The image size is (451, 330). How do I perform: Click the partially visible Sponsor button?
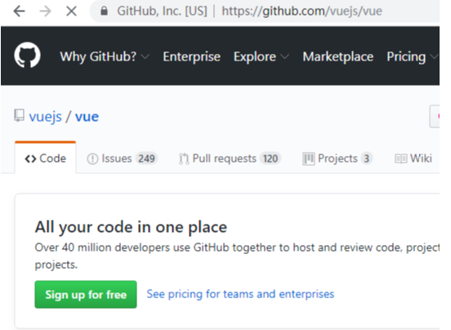[x=435, y=117]
